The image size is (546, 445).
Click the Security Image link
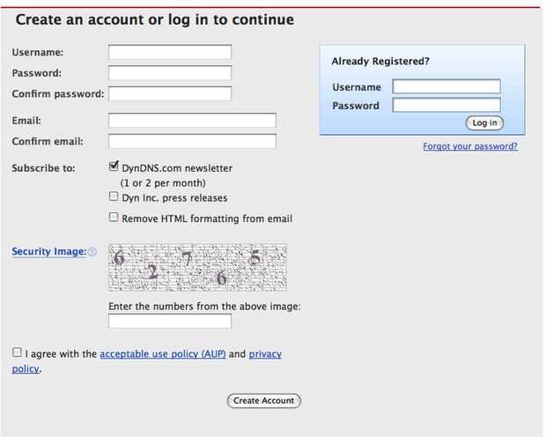(x=48, y=252)
